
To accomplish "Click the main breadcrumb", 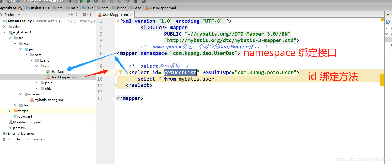I will coord(72,8).
